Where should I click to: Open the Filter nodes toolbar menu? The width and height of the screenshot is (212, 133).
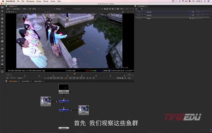(x=2, y=26)
